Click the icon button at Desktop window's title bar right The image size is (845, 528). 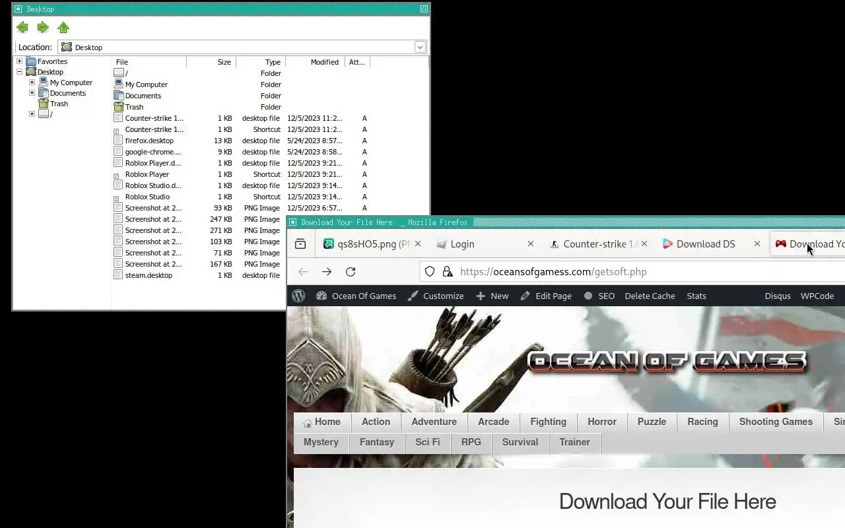click(x=423, y=9)
